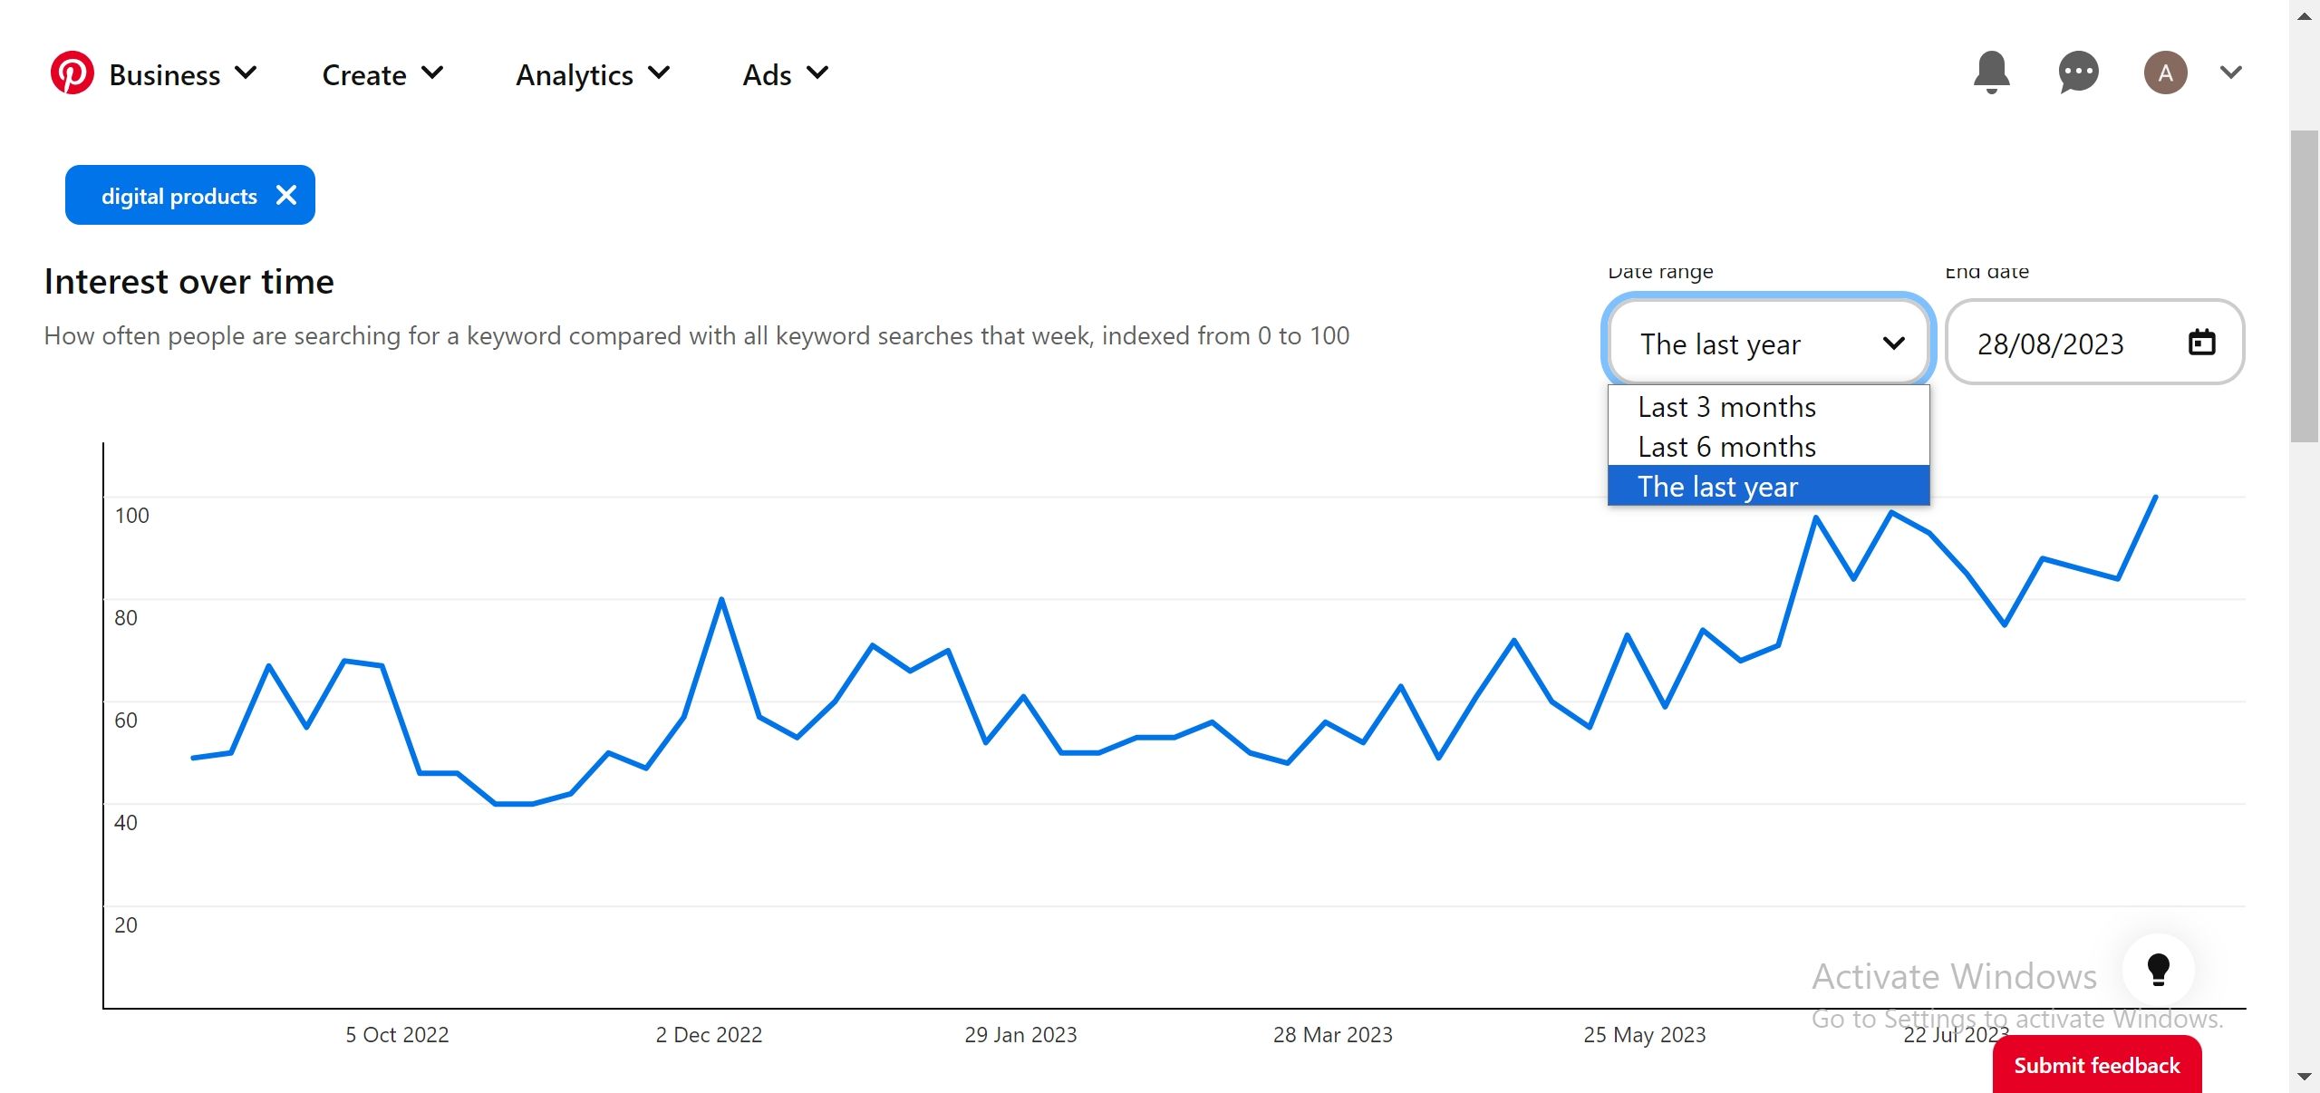2320x1093 pixels.
Task: Select the Last 6 months option
Action: click(x=1726, y=446)
